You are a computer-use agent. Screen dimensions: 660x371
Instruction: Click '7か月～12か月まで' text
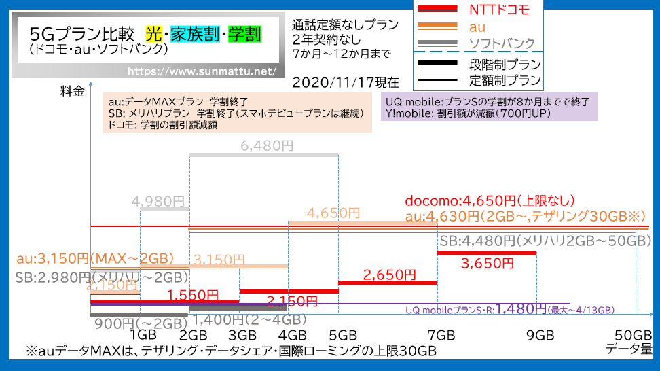(342, 54)
